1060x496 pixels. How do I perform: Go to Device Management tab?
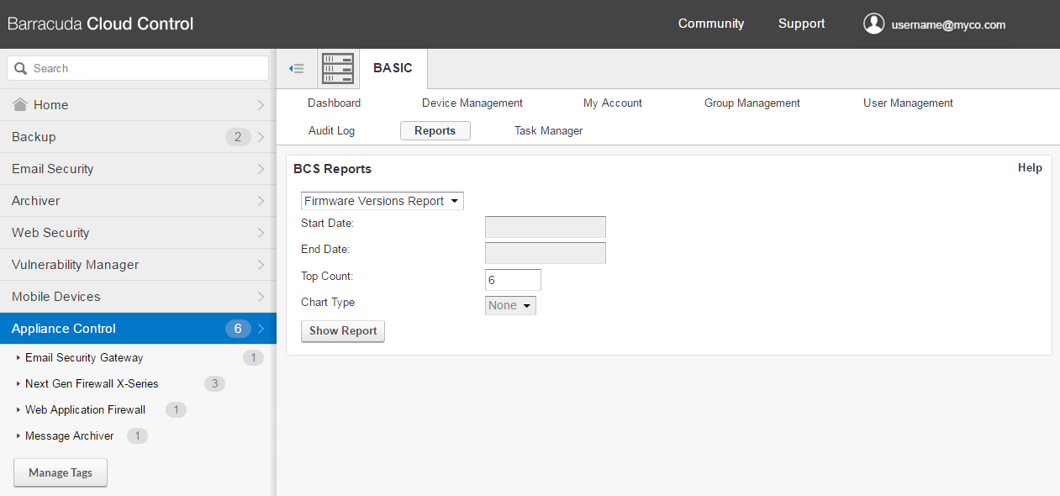click(472, 103)
